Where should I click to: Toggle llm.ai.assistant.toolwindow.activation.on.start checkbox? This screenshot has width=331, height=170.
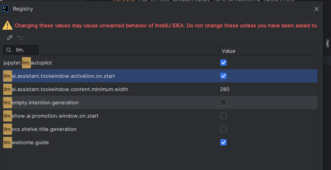pyautogui.click(x=223, y=76)
